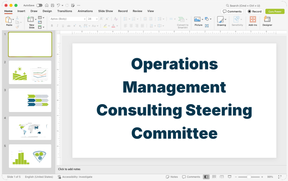This screenshot has width=288, height=181.
Task: Open the bullets list dropdown arrow
Action: pyautogui.click(x=129, y=19)
